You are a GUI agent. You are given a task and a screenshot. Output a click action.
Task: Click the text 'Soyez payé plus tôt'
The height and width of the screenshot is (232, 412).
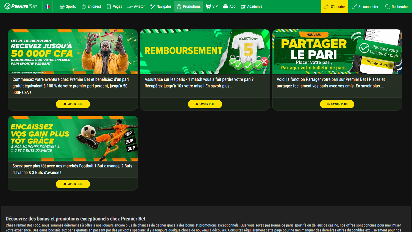point(29,166)
